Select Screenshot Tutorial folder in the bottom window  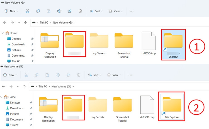click(x=123, y=109)
